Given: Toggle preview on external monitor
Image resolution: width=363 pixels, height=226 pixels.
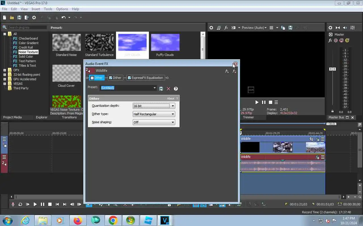Looking at the screenshot, I should pyautogui.click(x=219, y=28).
